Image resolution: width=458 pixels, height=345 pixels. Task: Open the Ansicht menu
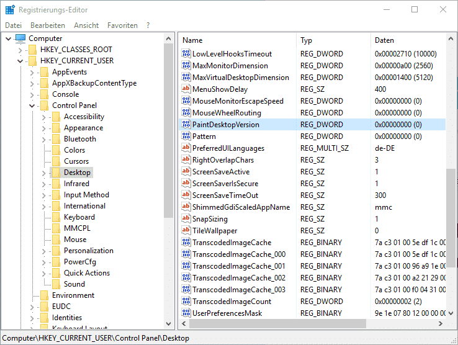(86, 25)
